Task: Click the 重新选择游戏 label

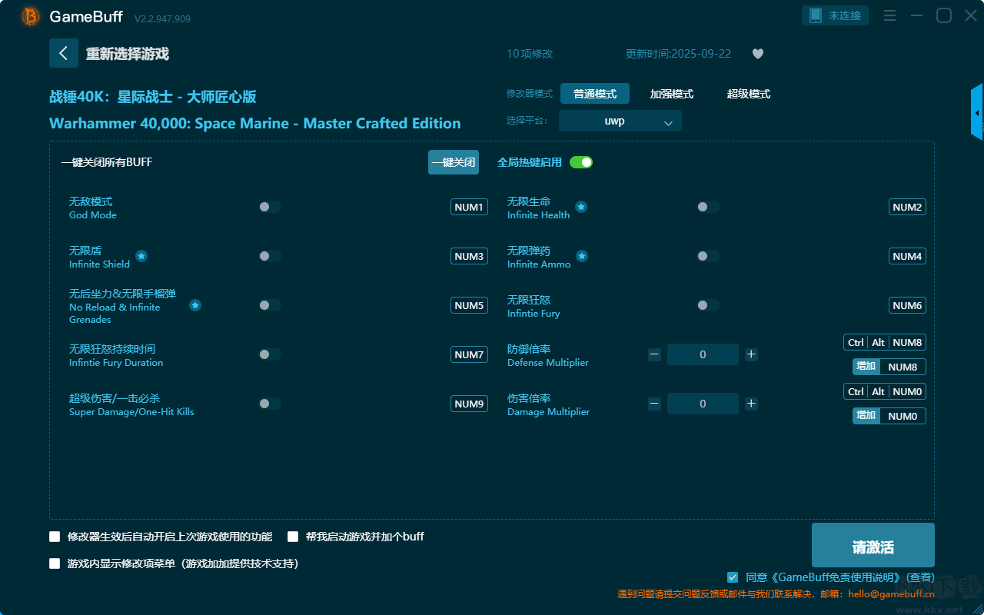Action: (x=127, y=54)
